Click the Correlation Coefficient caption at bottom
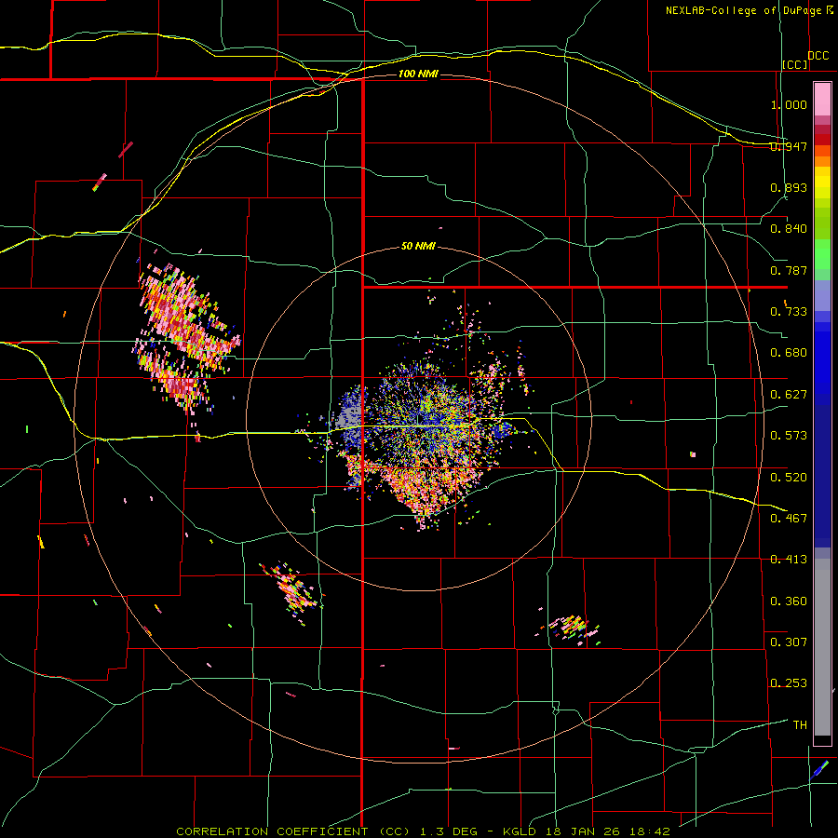This screenshot has width=838, height=838. [423, 831]
